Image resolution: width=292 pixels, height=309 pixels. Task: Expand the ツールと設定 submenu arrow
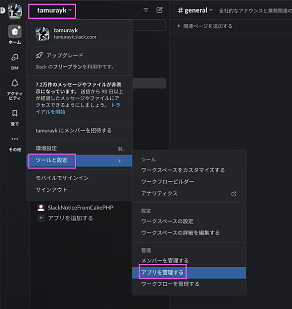coord(120,161)
